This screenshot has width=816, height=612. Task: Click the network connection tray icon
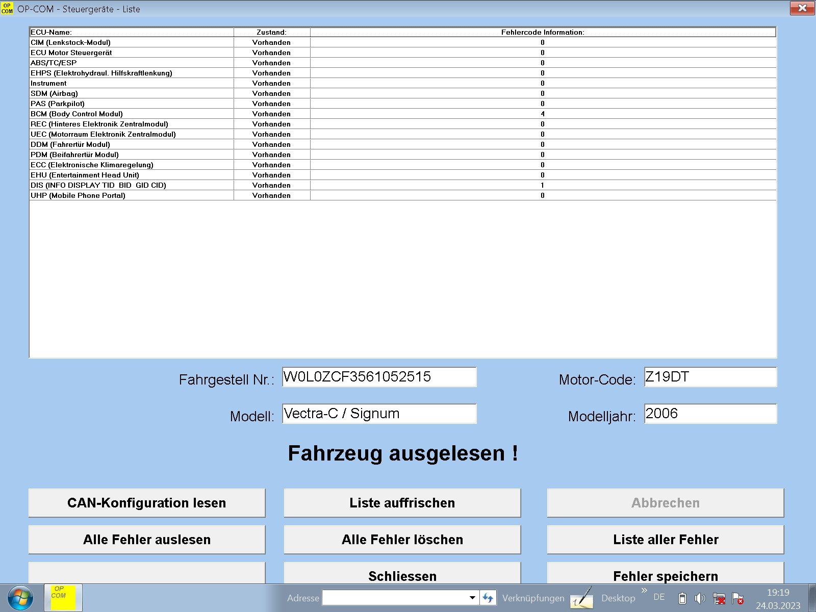pyautogui.click(x=719, y=598)
